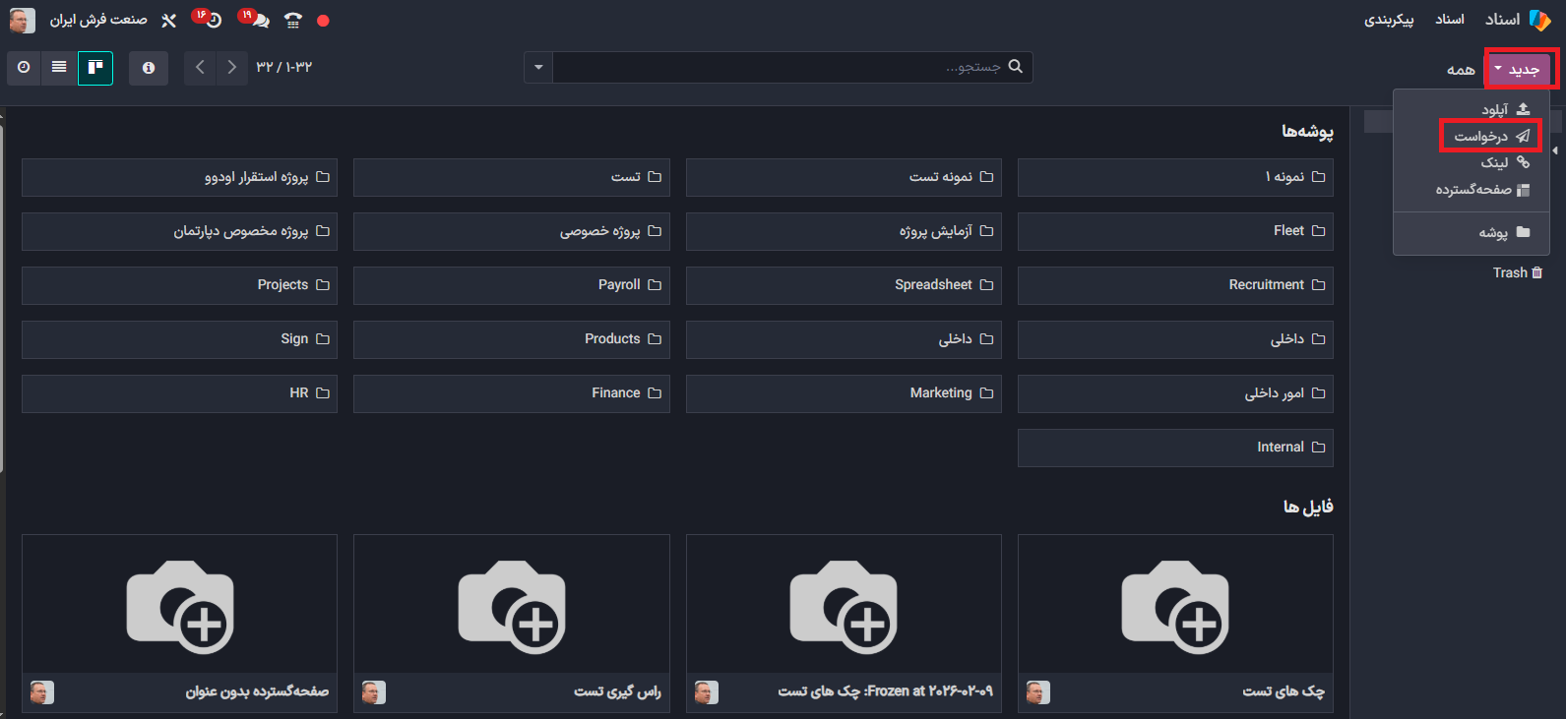
Task: Open the Payroll folder
Action: (512, 285)
